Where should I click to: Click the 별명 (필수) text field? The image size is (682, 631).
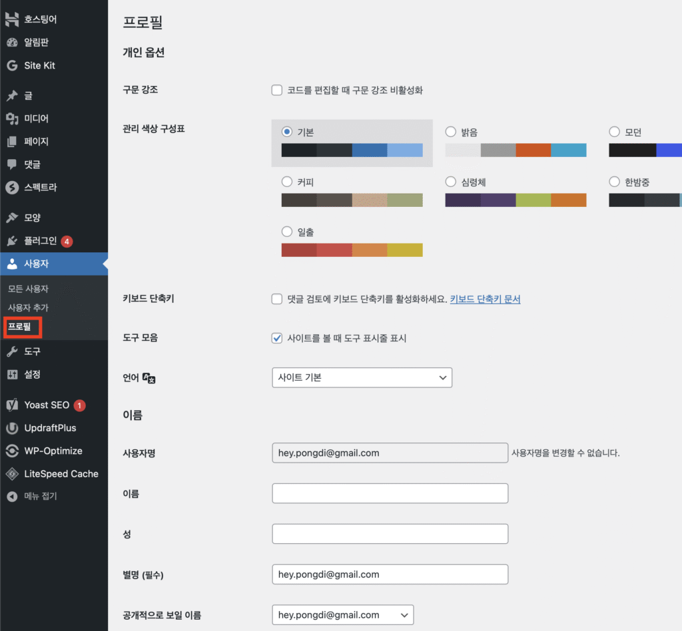click(390, 574)
